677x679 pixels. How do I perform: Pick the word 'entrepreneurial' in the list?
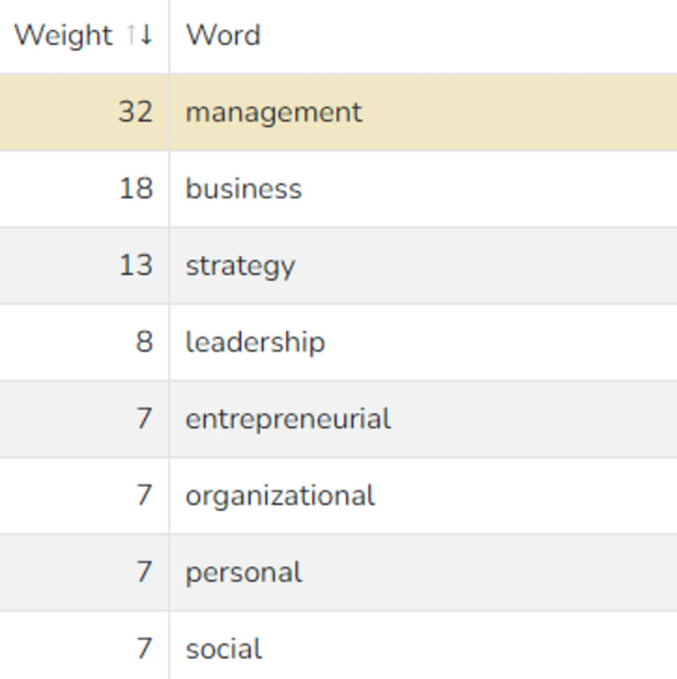[x=288, y=418]
